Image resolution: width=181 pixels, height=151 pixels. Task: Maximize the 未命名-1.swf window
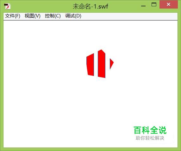tap(154, 5)
